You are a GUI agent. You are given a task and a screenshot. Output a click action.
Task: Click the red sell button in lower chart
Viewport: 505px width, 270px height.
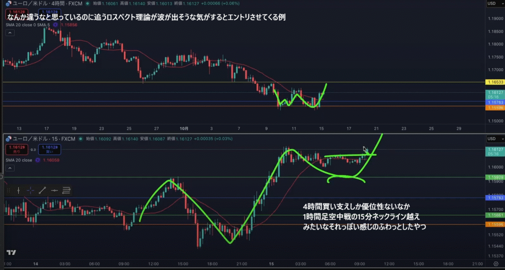(x=16, y=149)
